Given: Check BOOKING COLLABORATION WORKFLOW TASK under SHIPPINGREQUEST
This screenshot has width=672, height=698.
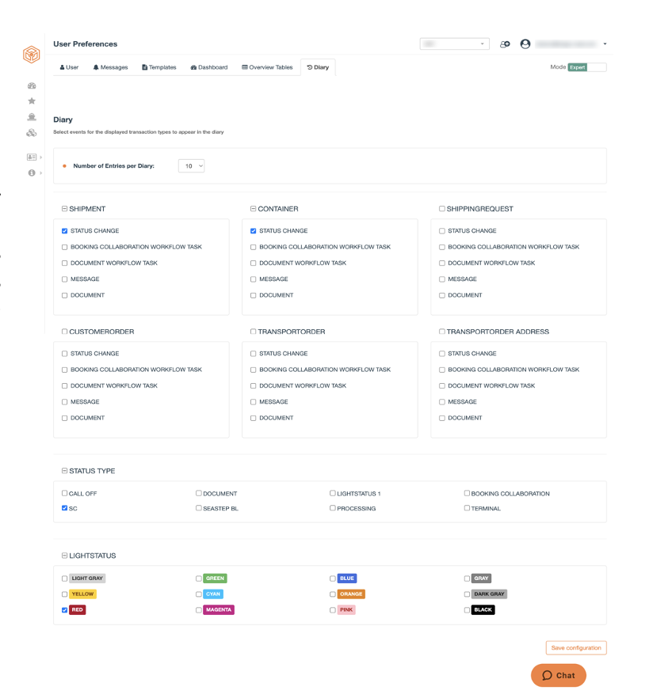Looking at the screenshot, I should [442, 247].
